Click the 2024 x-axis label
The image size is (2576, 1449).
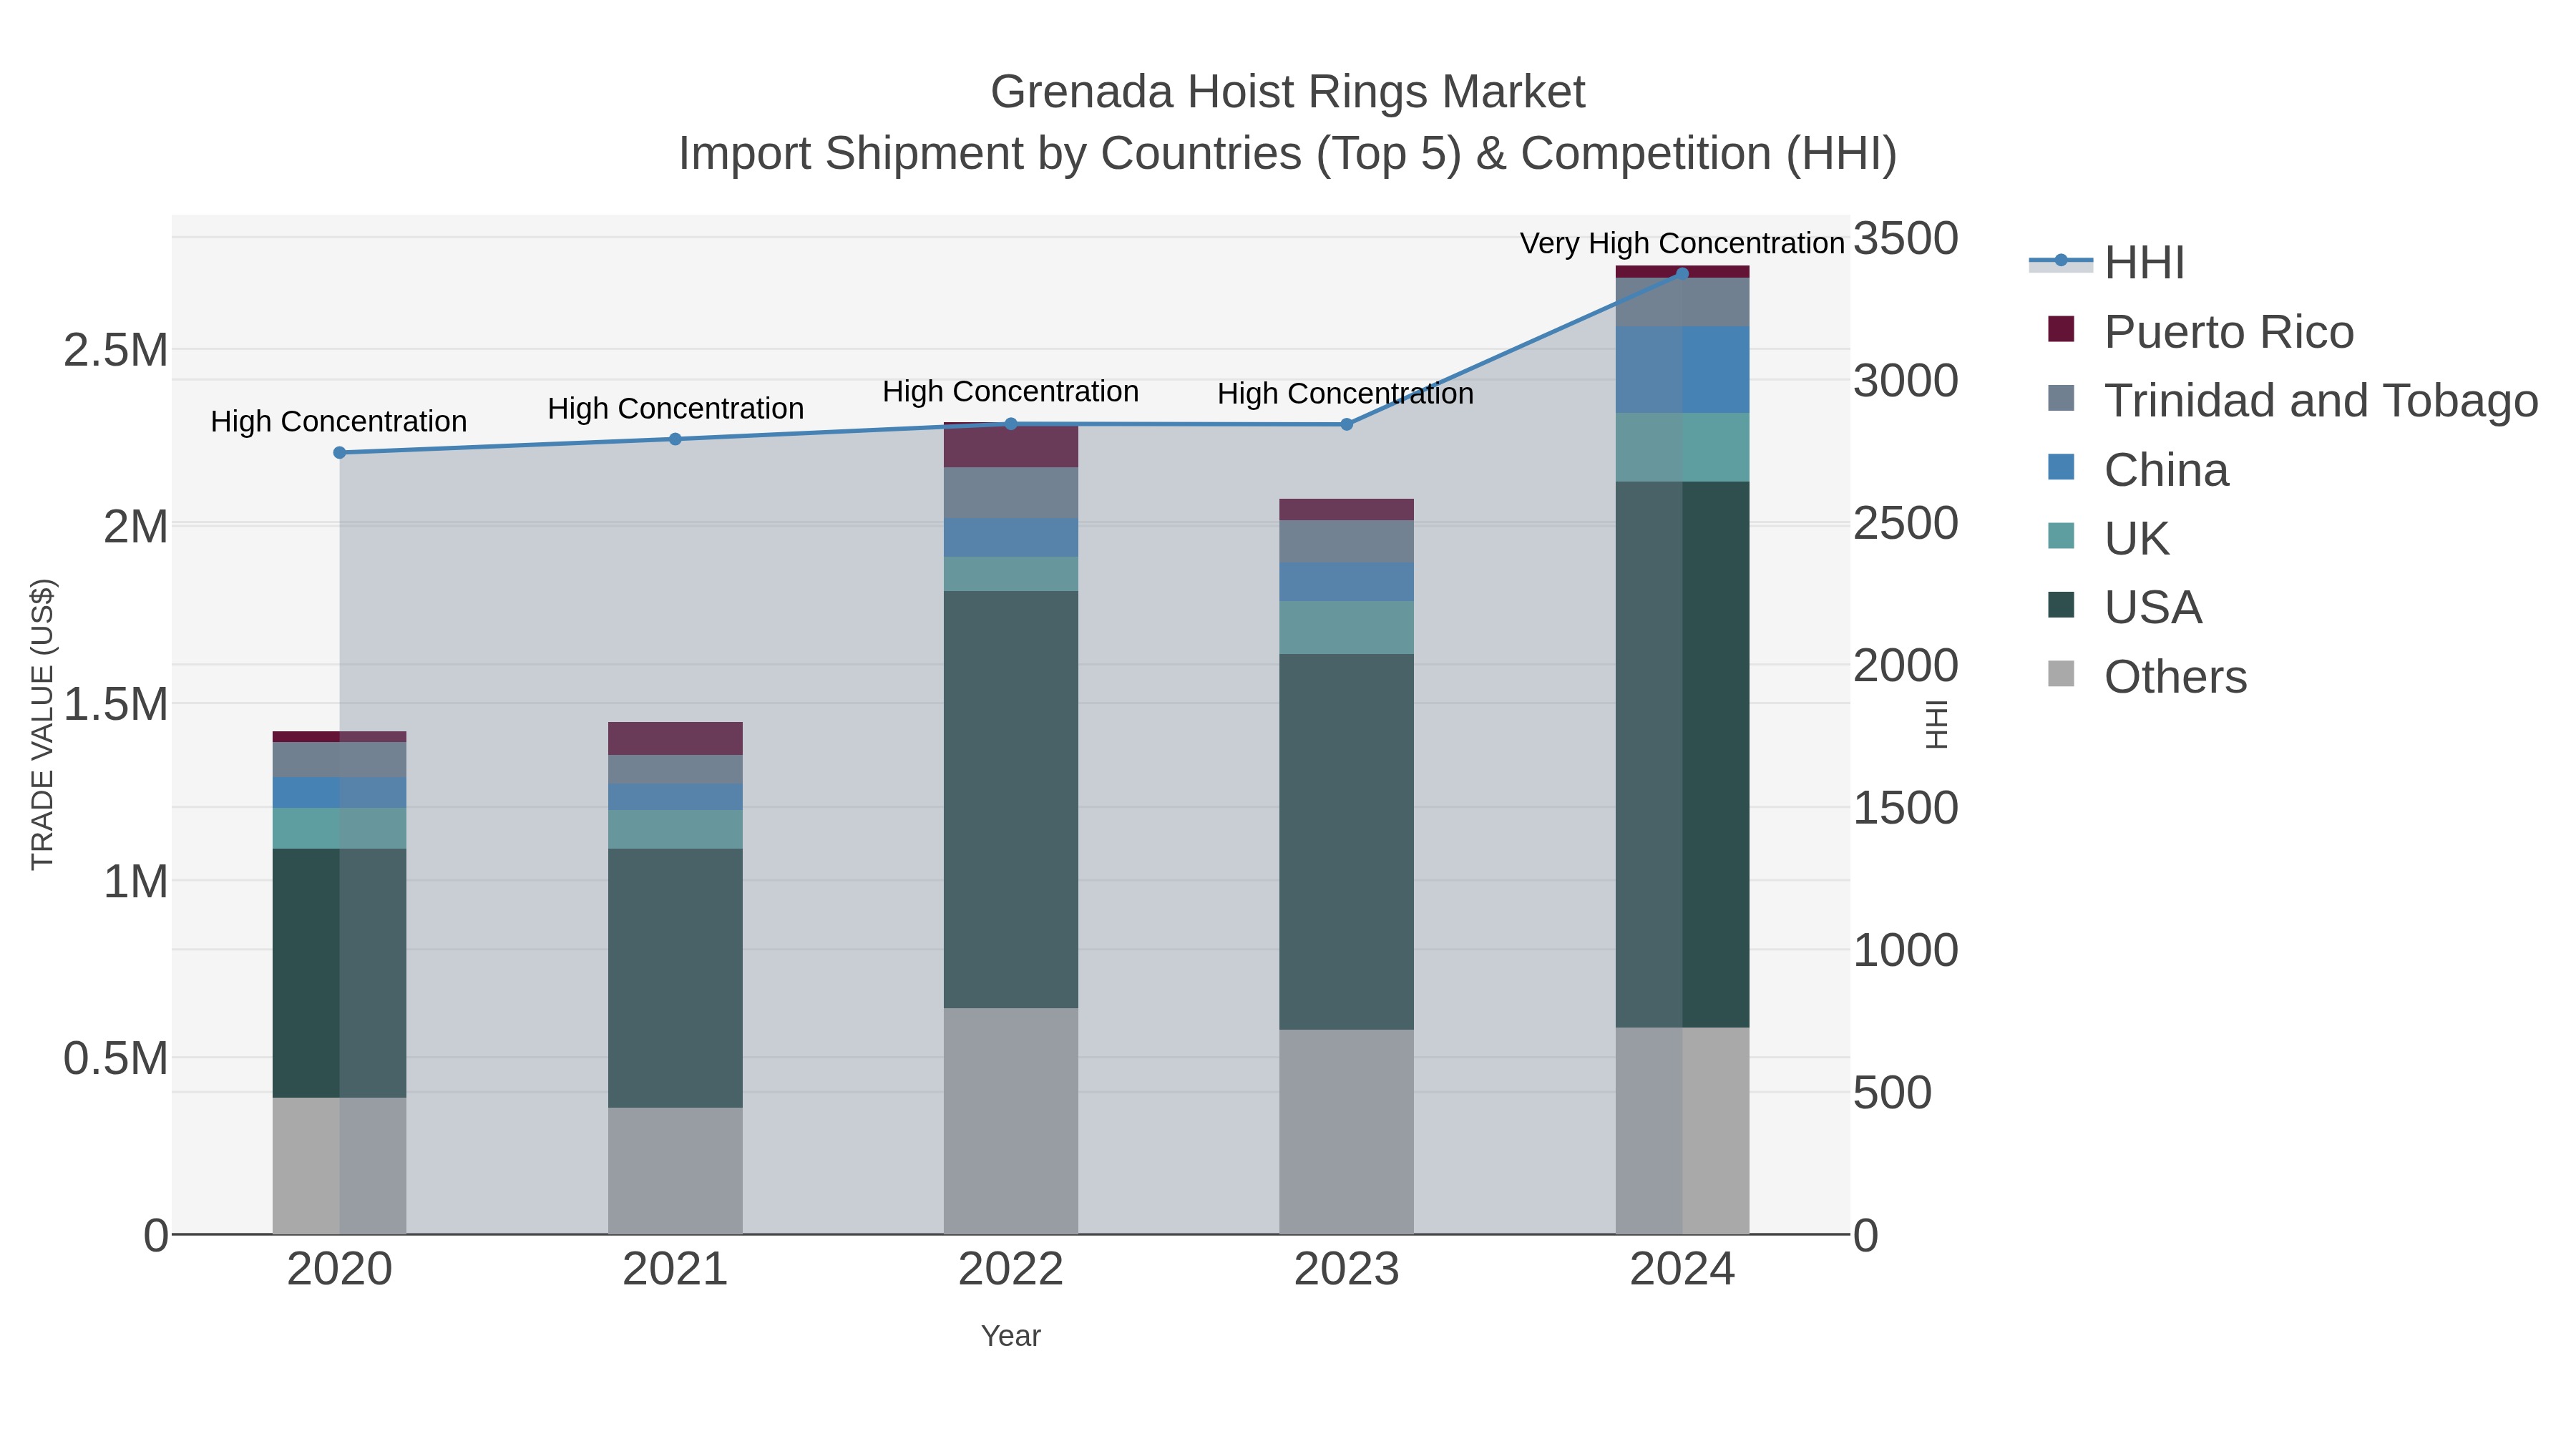[x=1682, y=1270]
